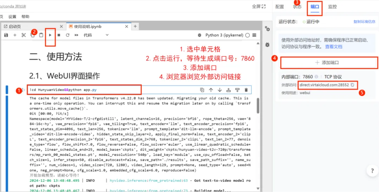Close the 启动页 tab
The width and height of the screenshot is (379, 192).
point(61,27)
